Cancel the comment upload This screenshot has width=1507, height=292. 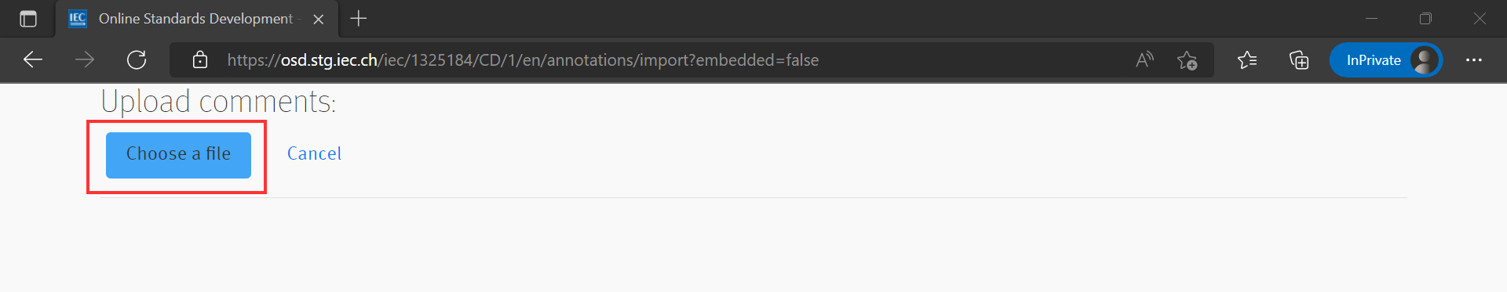pos(314,153)
